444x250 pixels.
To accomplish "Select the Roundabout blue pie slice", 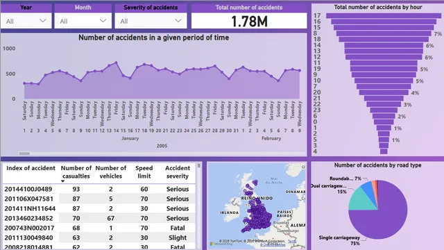I will 368,189.
